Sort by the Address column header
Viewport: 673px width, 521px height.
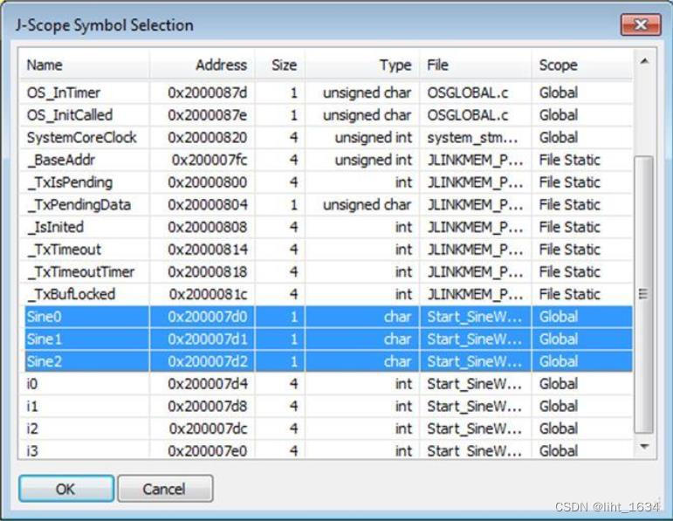point(203,65)
